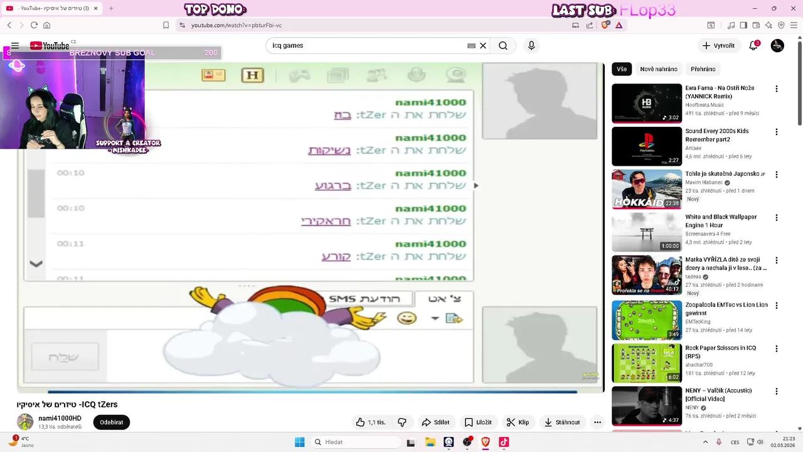Install the app via the address bar icon

pos(575,25)
